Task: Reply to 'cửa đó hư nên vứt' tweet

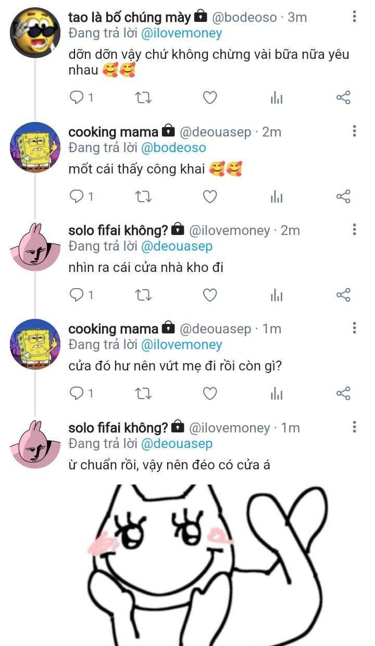Action: pyautogui.click(x=77, y=393)
